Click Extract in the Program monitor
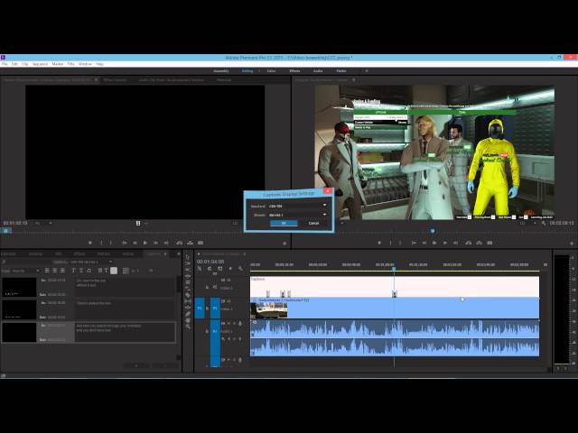This screenshot has height=433, width=578. coord(480,243)
